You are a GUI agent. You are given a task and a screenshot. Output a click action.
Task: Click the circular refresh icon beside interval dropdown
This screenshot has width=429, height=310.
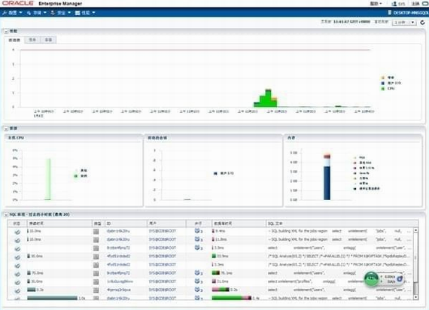pos(423,23)
